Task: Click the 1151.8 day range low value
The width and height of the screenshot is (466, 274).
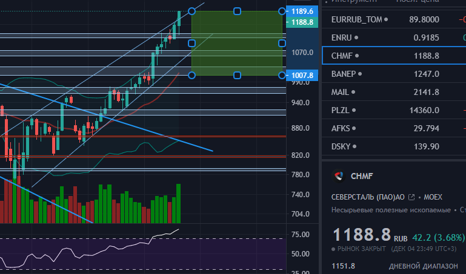Action: pyautogui.click(x=343, y=266)
